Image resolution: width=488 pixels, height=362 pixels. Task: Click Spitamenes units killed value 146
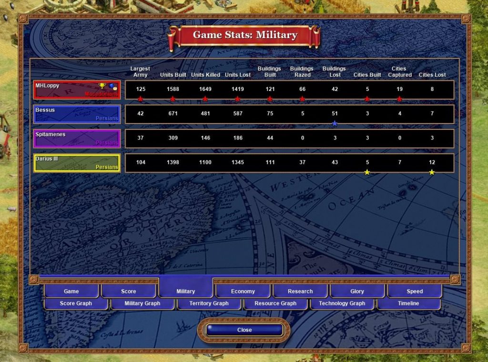point(205,138)
